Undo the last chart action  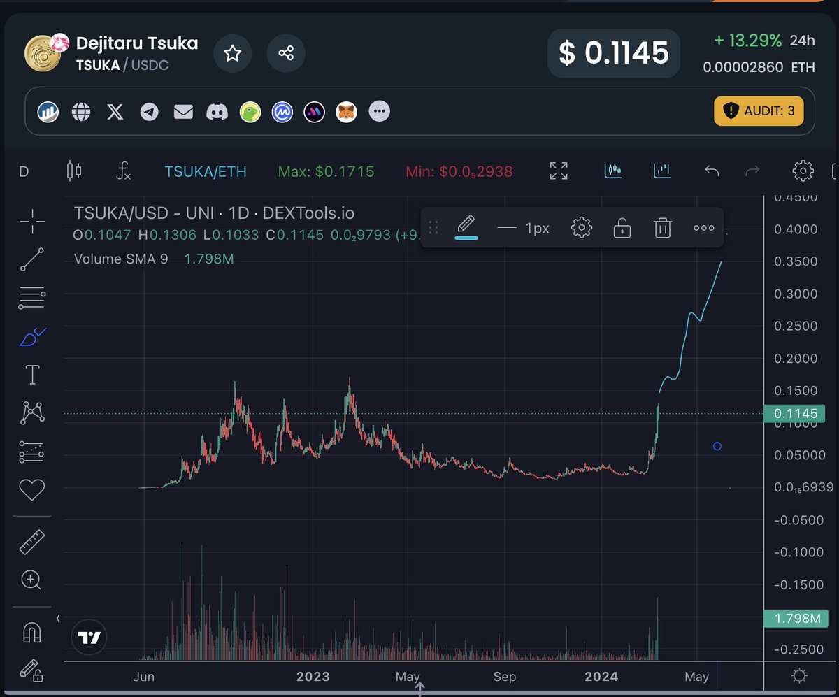(x=712, y=171)
